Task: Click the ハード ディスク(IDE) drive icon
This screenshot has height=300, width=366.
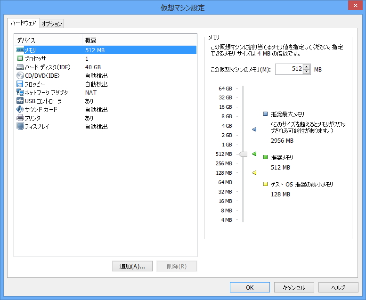Action: 20,67
